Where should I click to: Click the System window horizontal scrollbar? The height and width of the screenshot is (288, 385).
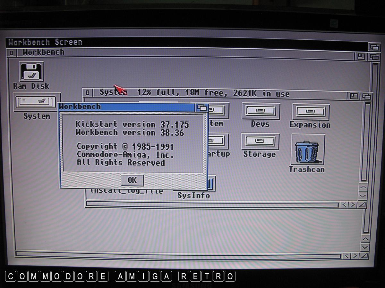pos(212,204)
